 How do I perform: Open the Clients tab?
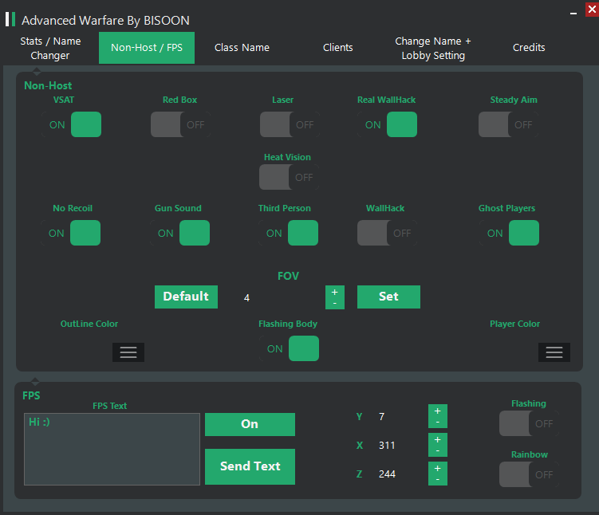[337, 48]
